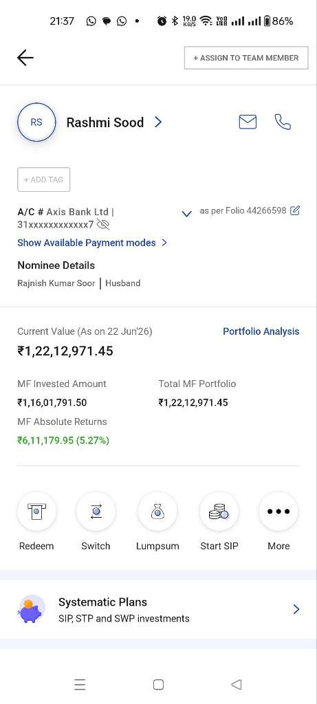The height and width of the screenshot is (704, 317).
Task: Tap the Start SIP icon
Action: 219,511
